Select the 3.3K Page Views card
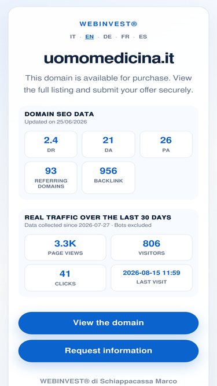 (x=65, y=247)
